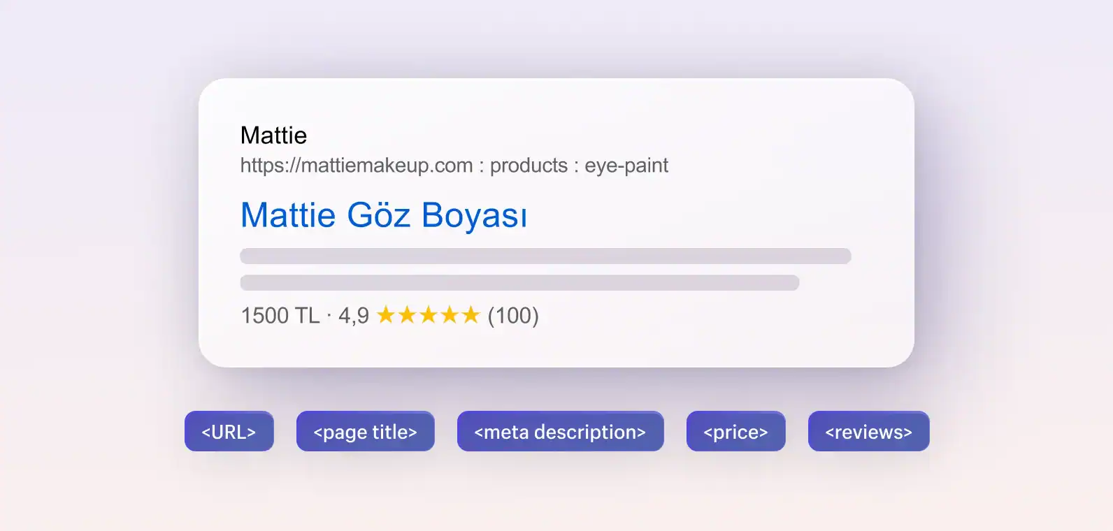Select the 'products' breadcrumb segment

(529, 166)
